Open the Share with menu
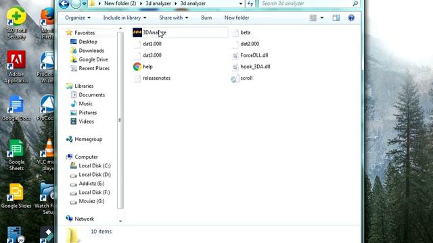The height and width of the screenshot is (243, 433). (x=173, y=18)
